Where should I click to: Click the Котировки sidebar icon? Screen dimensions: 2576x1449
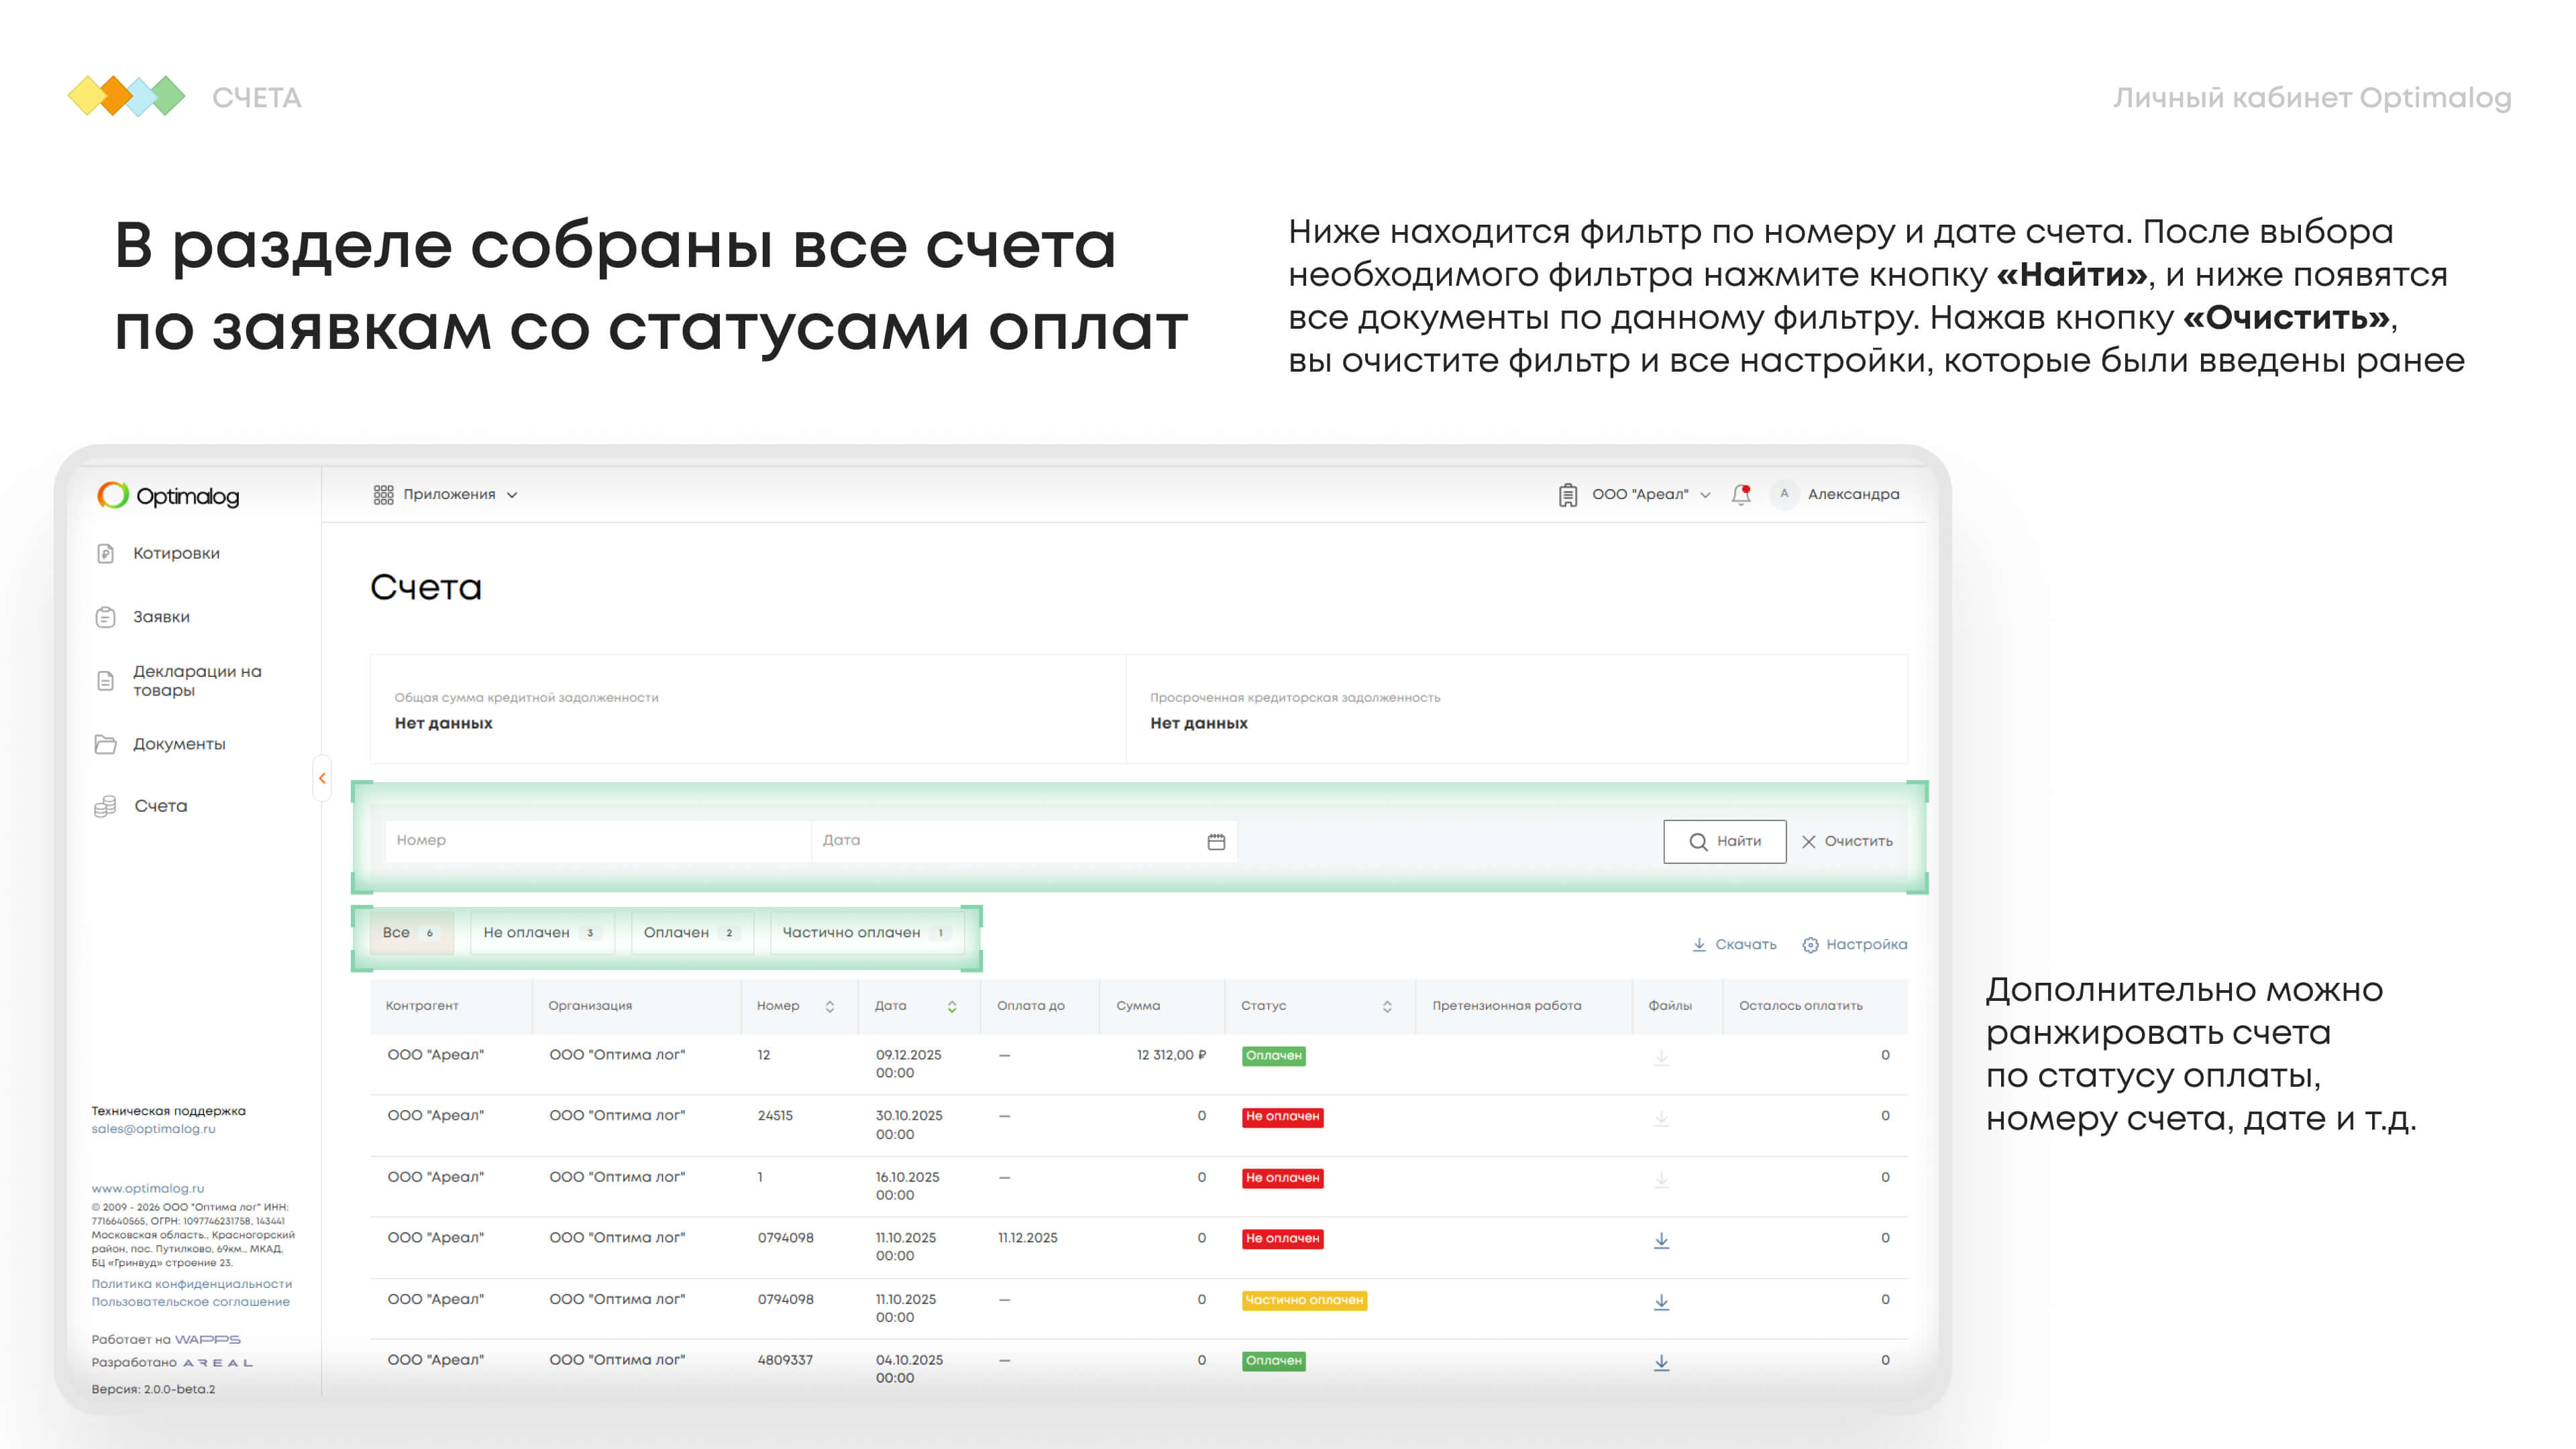coord(106,553)
